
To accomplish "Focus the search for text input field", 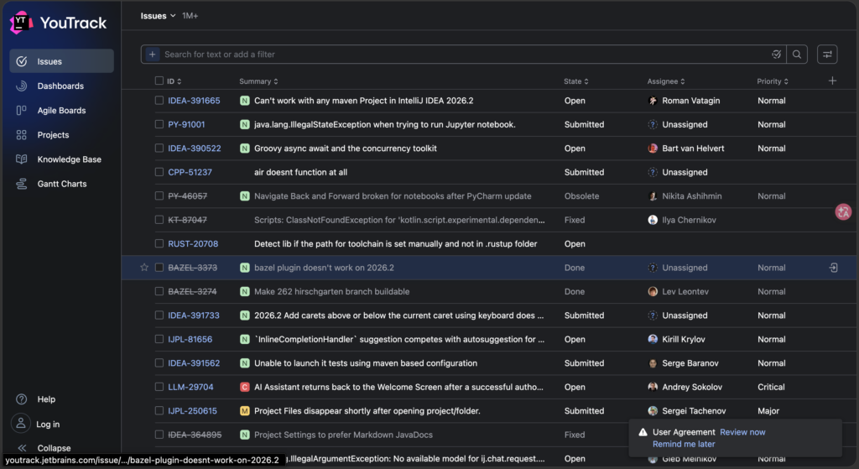I will tap(466, 55).
